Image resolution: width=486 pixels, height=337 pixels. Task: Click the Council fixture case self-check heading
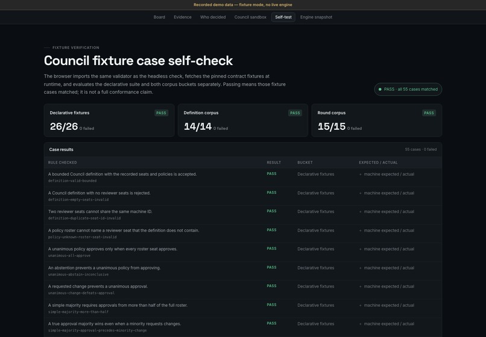coord(138,61)
